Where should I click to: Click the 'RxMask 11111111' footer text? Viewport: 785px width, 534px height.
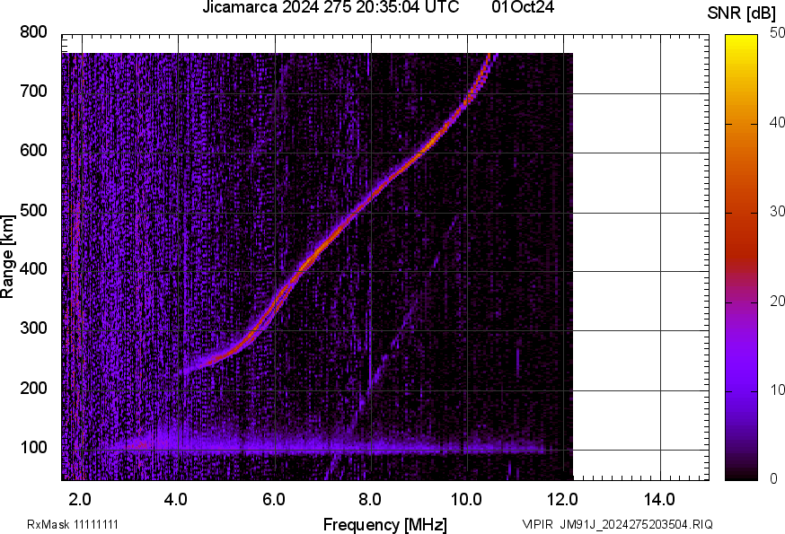(73, 524)
